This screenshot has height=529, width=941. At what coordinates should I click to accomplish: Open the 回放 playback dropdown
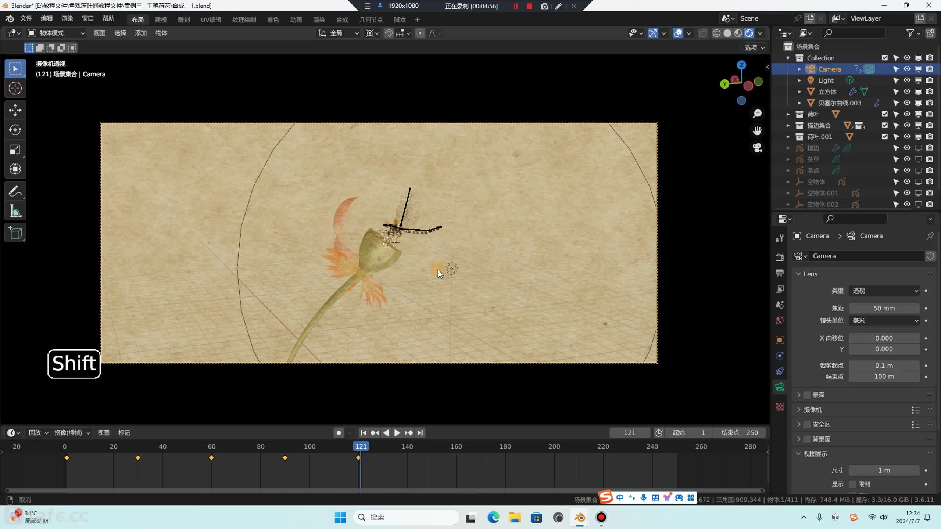[38, 432]
